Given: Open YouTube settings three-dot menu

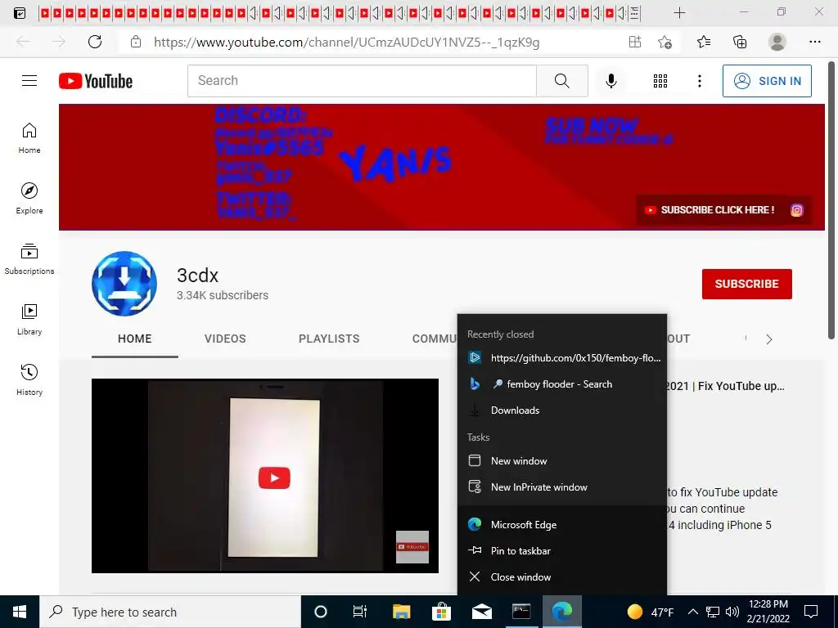Looking at the screenshot, I should pyautogui.click(x=699, y=81).
